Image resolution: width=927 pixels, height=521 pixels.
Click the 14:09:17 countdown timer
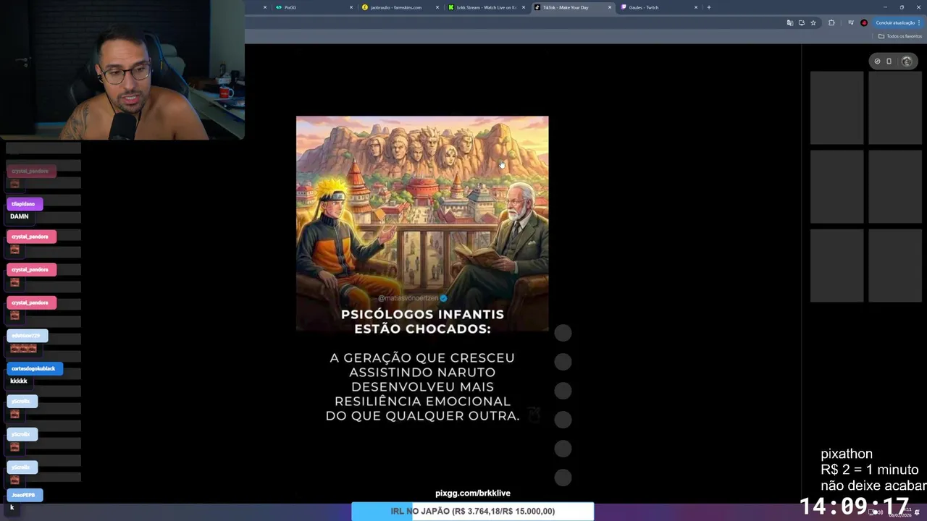pos(855,506)
